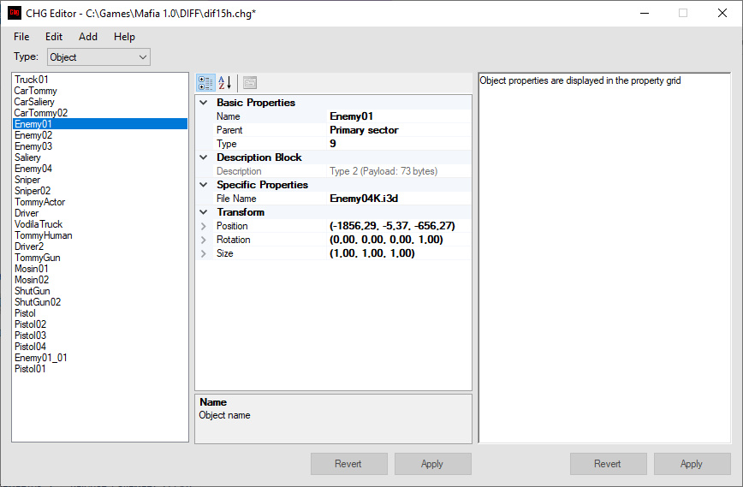Select Pistol01 in the object list

pos(30,369)
